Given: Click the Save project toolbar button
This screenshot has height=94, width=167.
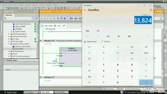Looking at the screenshot, I should click(x=13, y=8).
